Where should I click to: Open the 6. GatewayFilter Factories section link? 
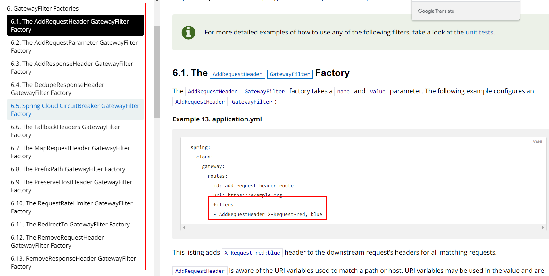43,9
